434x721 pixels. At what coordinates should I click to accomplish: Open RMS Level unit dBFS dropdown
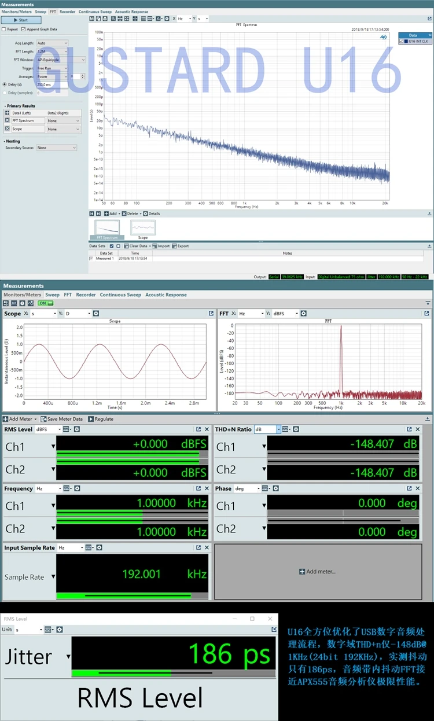47,429
